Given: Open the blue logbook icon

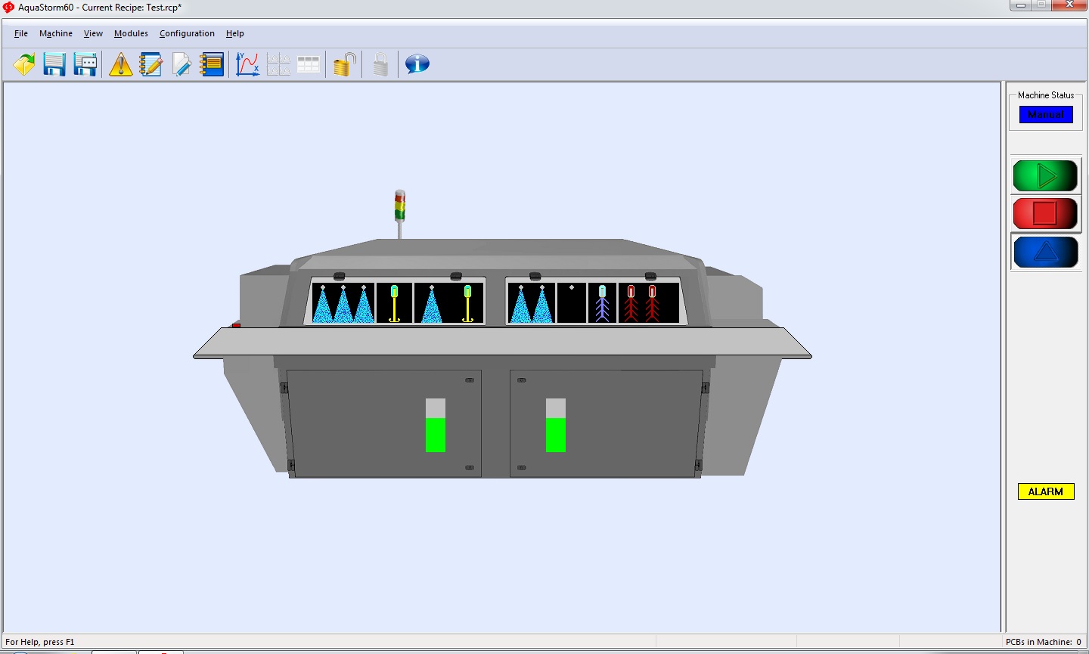Looking at the screenshot, I should coord(212,64).
